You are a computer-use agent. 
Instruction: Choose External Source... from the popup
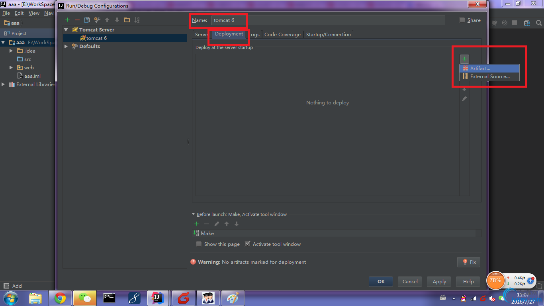489,76
